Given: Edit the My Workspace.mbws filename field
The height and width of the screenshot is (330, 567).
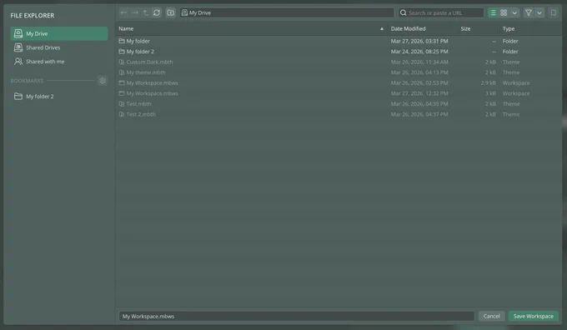Looking at the screenshot, I should 297,317.
